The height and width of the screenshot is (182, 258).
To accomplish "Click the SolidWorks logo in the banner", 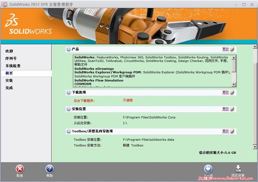I will pos(28,24).
